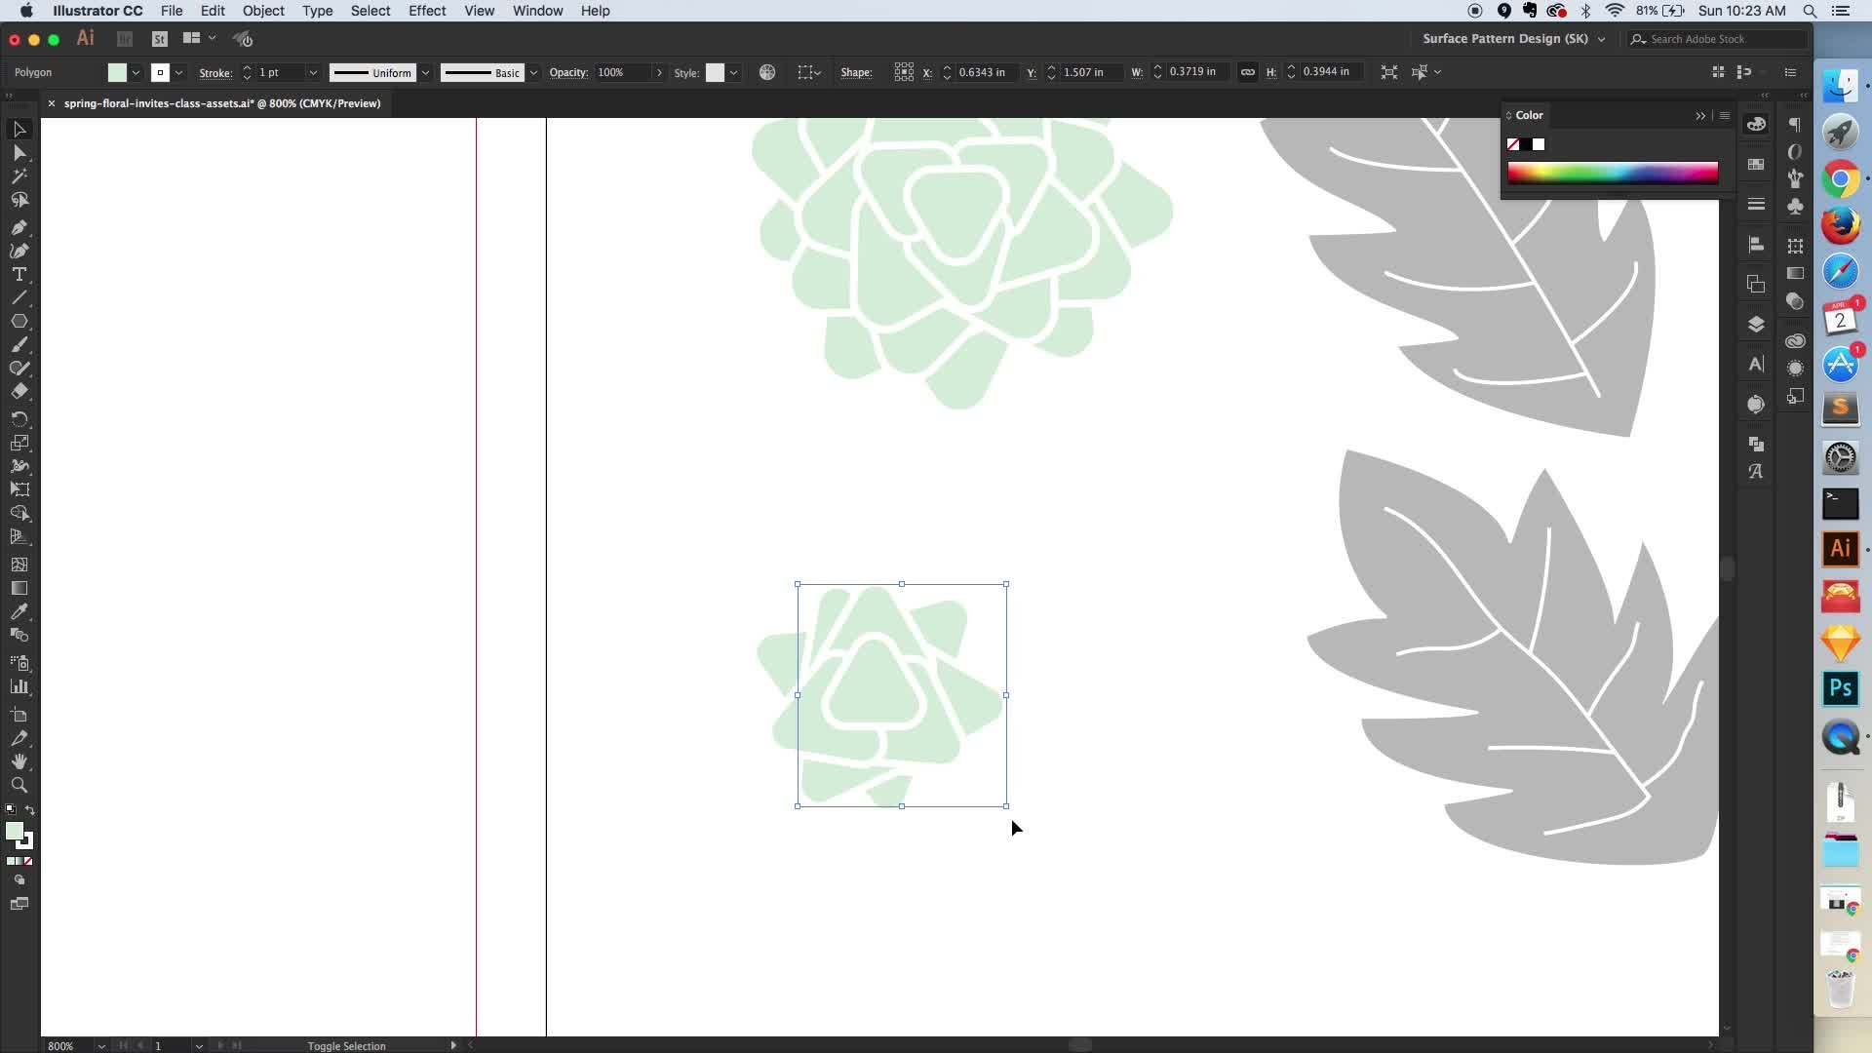Open the Object menu

pos(263,11)
